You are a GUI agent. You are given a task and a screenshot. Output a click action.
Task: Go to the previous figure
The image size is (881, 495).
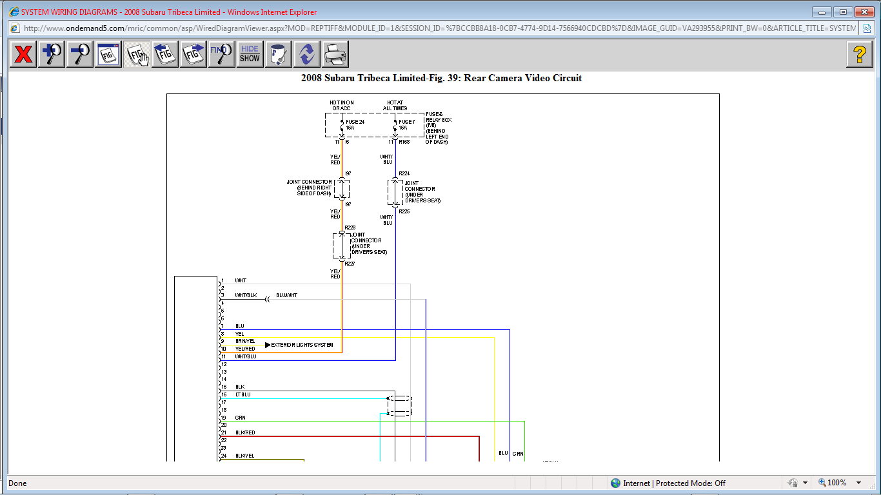165,54
